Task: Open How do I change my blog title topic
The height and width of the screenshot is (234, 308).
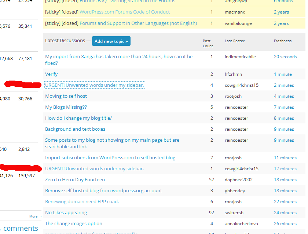Action: (x=78, y=118)
